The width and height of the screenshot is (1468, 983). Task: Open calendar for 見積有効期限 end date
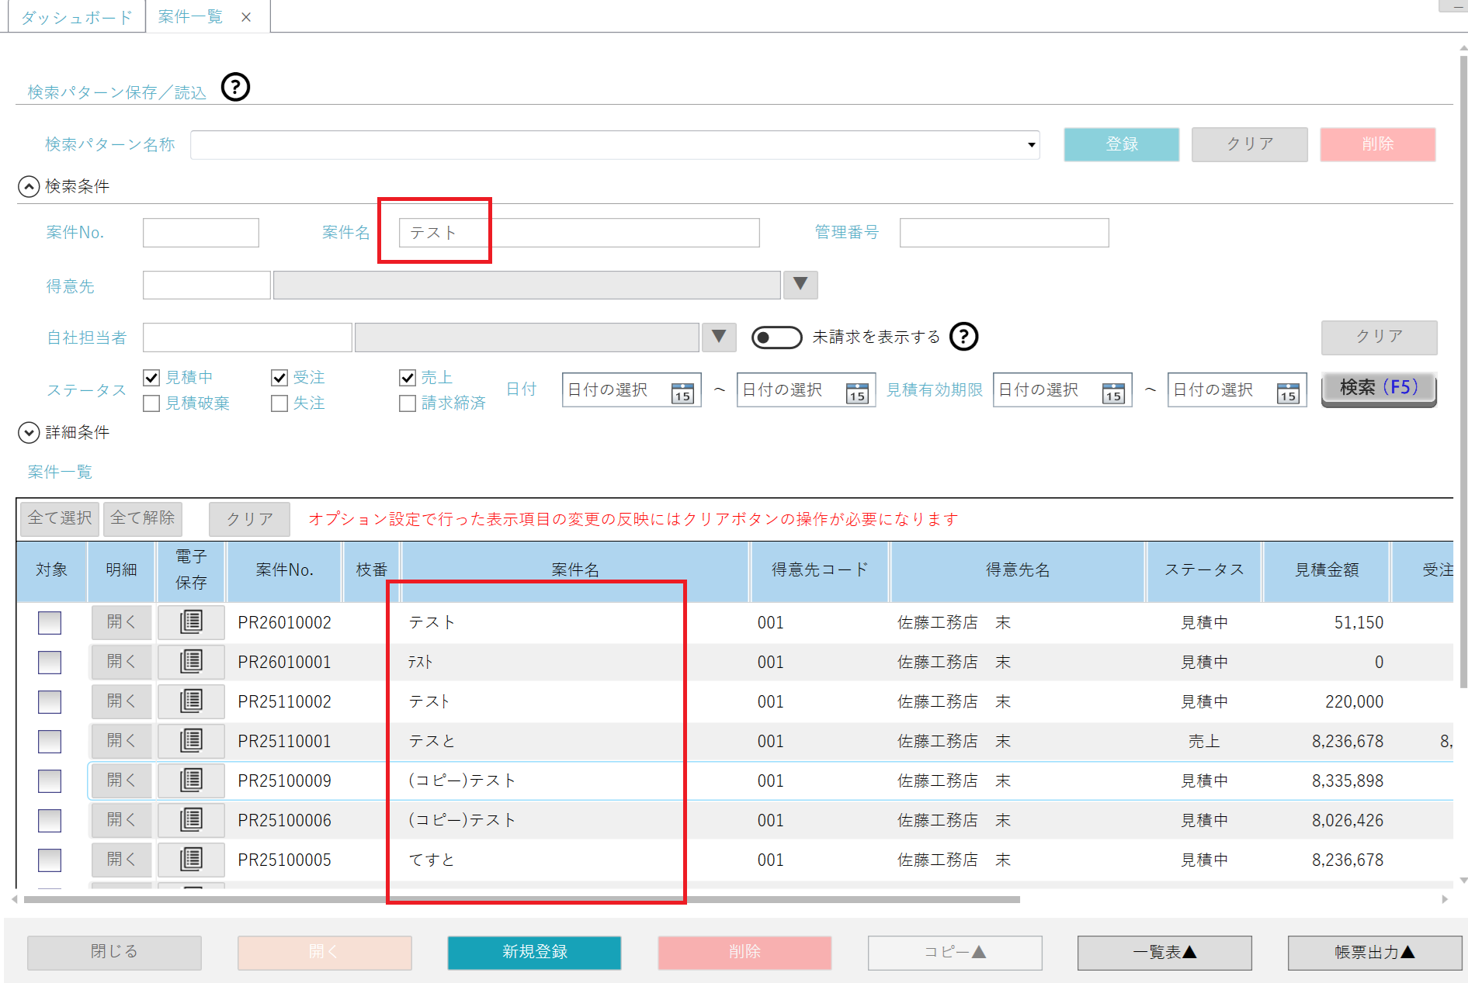point(1287,393)
